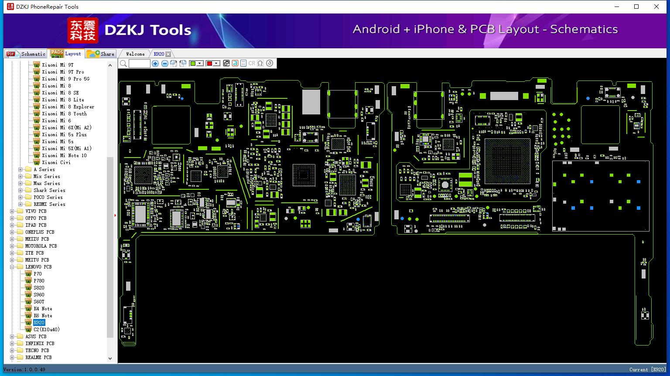Image resolution: width=670 pixels, height=376 pixels.
Task: Expand the Max Series folder
Action: (21, 183)
